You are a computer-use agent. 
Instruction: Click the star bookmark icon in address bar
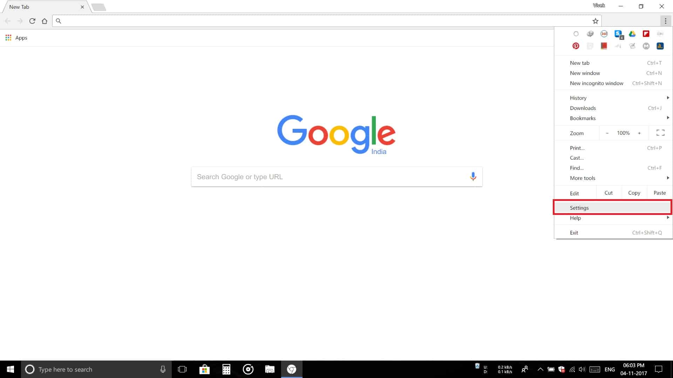(x=596, y=21)
